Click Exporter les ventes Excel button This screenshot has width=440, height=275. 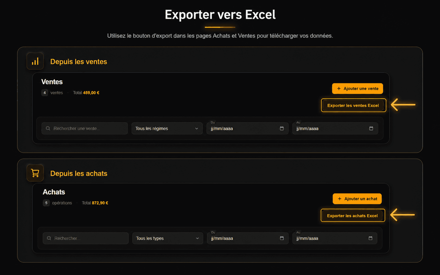(353, 105)
